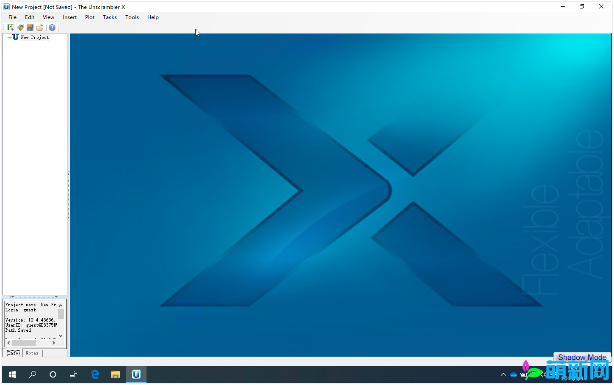The height and width of the screenshot is (385, 614).
Task: Open the Plot menu
Action: [90, 17]
